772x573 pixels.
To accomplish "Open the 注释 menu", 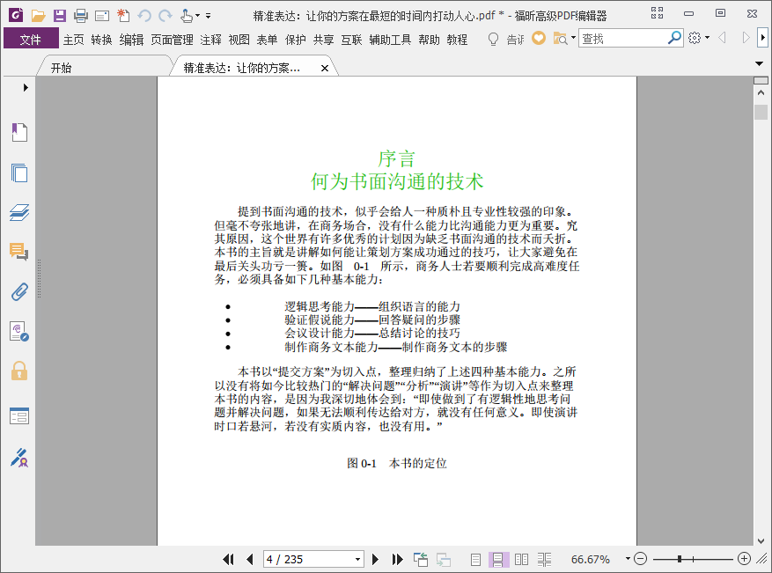I will coord(210,39).
